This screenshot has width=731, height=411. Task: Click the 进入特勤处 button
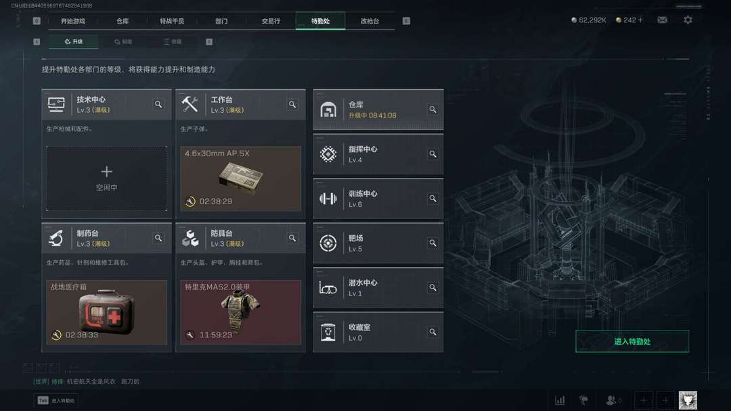point(632,341)
